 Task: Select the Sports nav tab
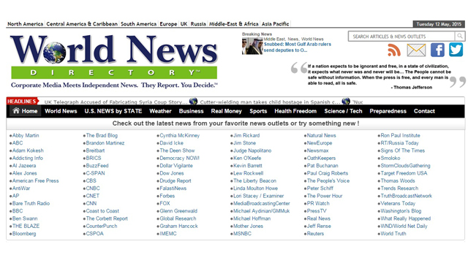(x=258, y=111)
